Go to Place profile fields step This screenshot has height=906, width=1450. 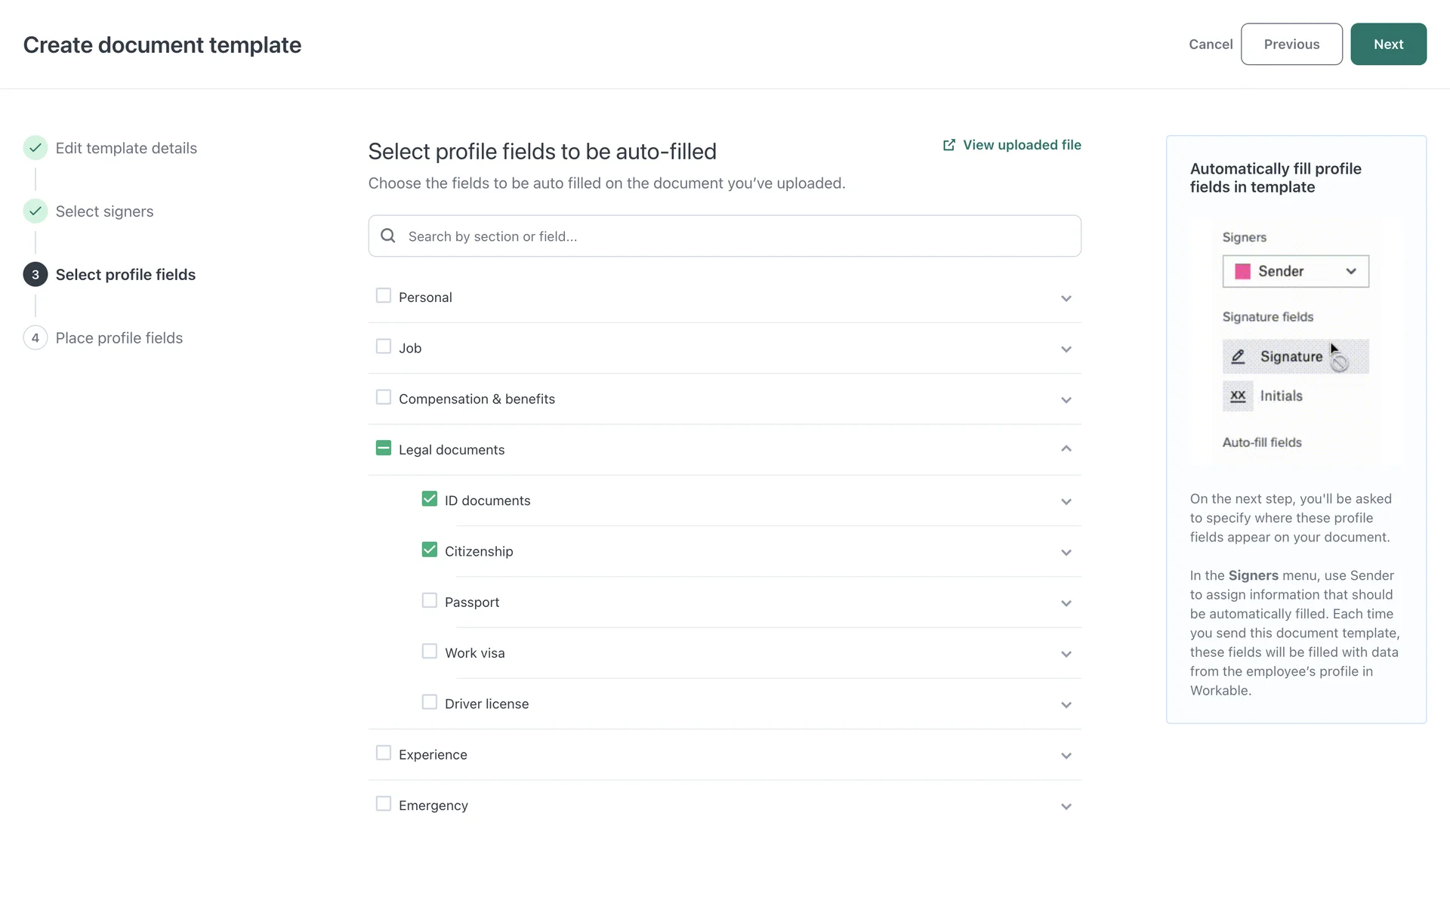[119, 338]
